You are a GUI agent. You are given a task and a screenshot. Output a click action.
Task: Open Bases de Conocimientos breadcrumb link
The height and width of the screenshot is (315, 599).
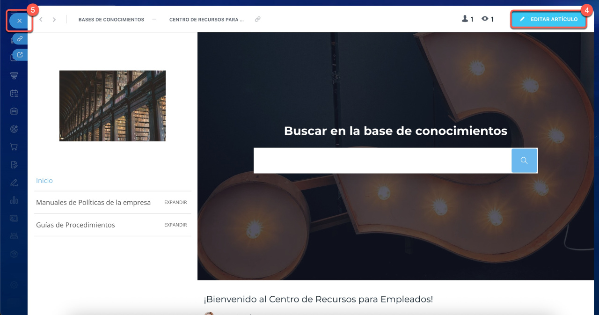111,20
